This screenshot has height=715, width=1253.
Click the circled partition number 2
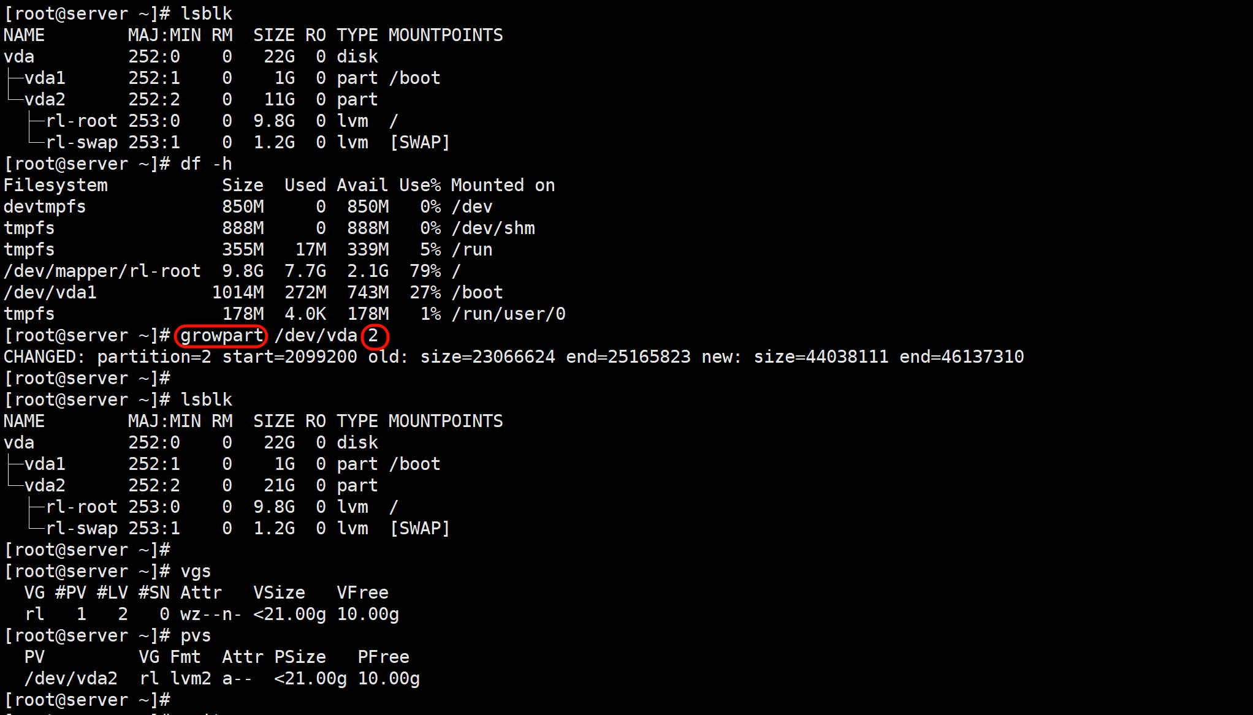pyautogui.click(x=373, y=335)
